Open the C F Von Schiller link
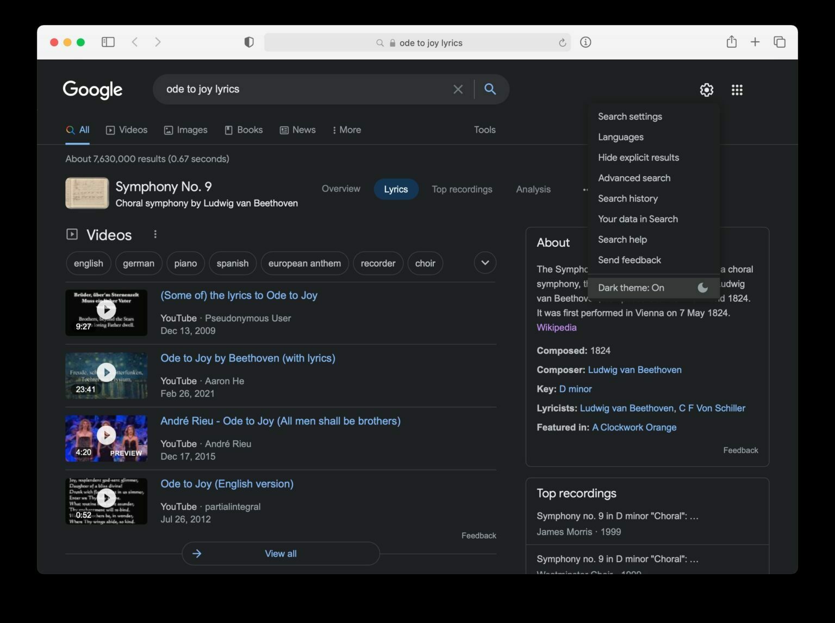 (712, 408)
